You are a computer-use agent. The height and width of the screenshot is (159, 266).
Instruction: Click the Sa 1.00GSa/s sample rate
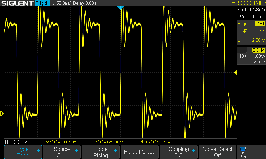pyautogui.click(x=251, y=10)
